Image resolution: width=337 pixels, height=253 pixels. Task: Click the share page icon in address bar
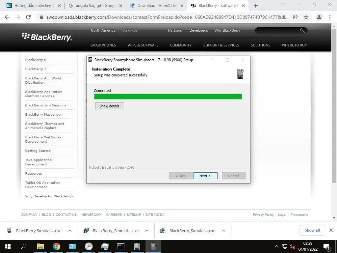296,17
